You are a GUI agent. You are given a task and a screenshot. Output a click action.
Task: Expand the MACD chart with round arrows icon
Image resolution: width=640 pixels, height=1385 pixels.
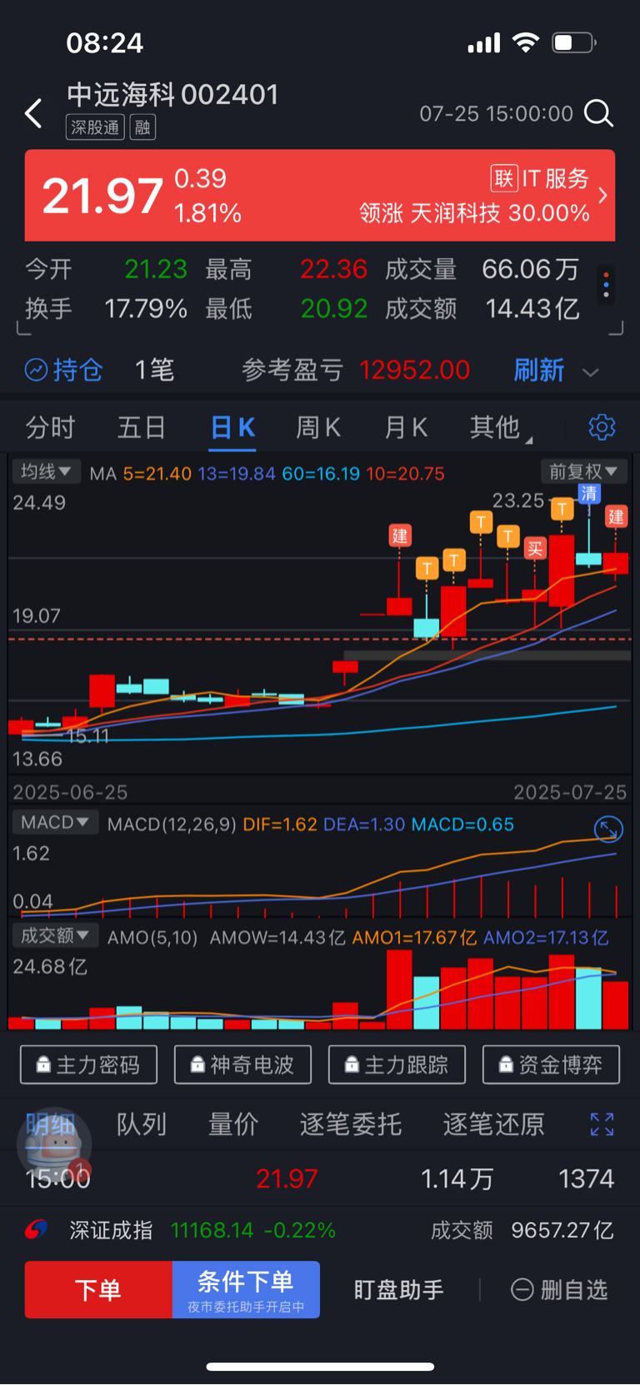(608, 829)
